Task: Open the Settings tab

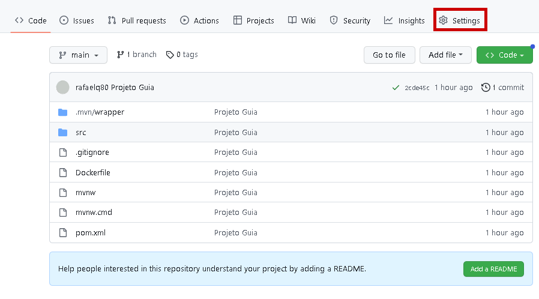Action: 460,20
